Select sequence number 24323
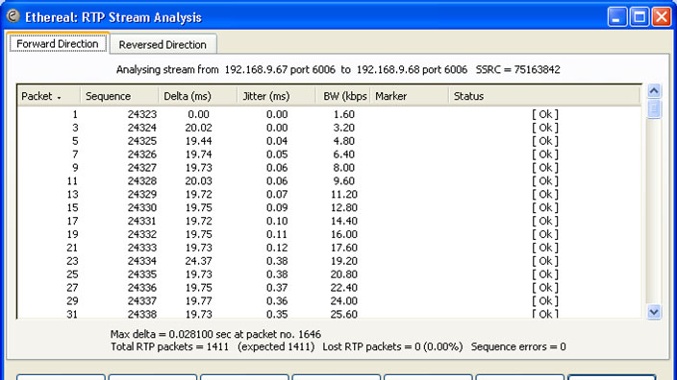The width and height of the screenshot is (677, 380). point(142,114)
